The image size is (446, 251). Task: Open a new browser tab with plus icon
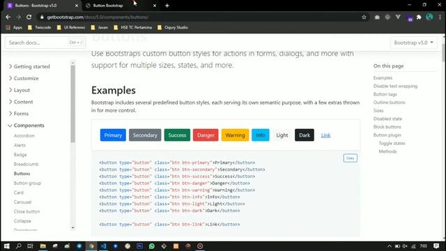pyautogui.click(x=167, y=6)
